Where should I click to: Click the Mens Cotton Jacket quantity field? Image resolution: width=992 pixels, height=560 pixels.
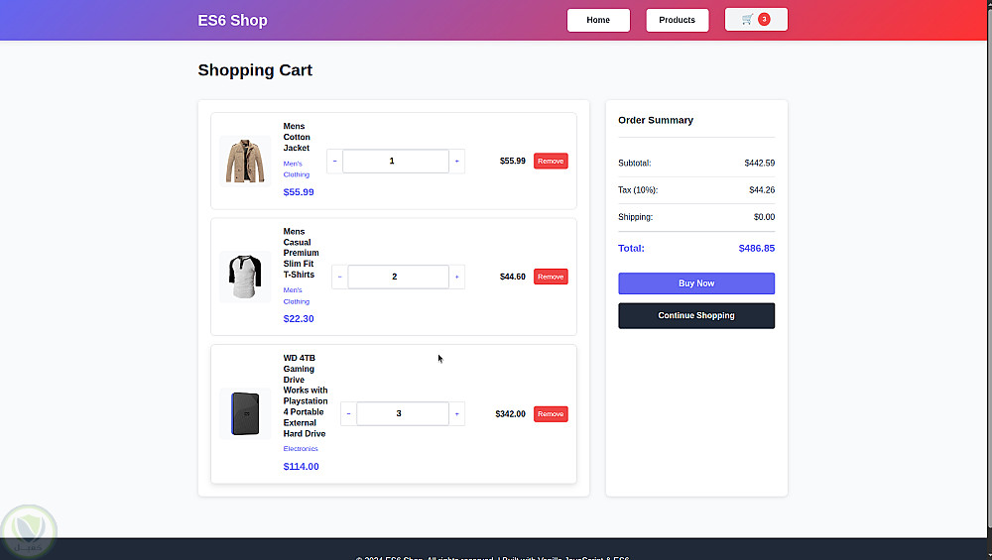[395, 161]
